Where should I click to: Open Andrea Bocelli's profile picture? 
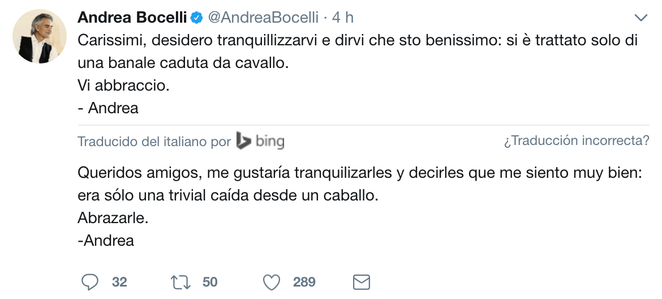click(40, 36)
